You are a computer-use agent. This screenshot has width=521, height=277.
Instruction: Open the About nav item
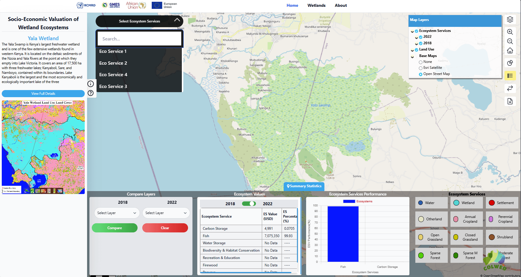[341, 5]
